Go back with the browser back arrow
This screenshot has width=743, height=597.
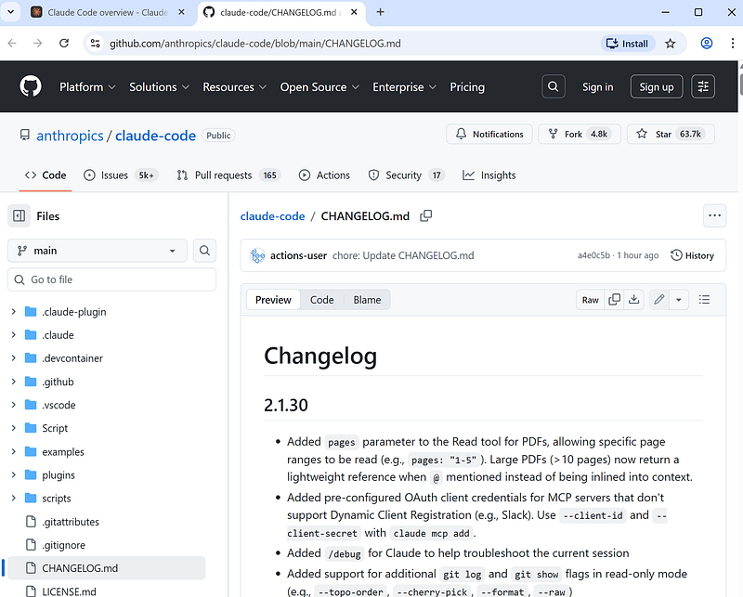pos(12,44)
